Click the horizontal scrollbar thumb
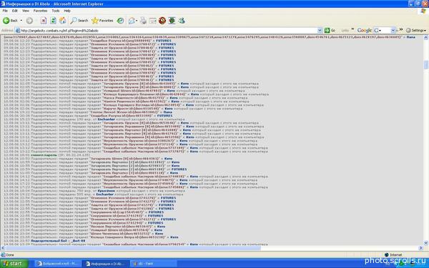429x268 pixels. 133,248
